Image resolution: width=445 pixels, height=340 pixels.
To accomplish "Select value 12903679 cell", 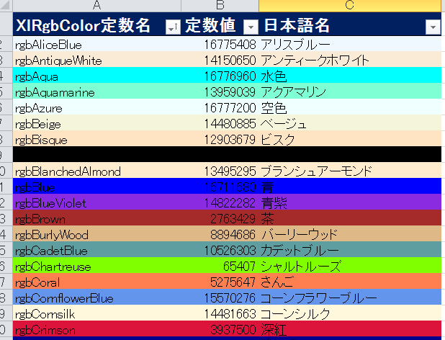I will tap(220, 139).
